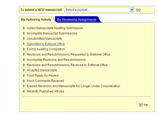The width and height of the screenshot is (158, 115).
Task: Click 'Accepted Manuscripts' entry
Action: [42, 70]
